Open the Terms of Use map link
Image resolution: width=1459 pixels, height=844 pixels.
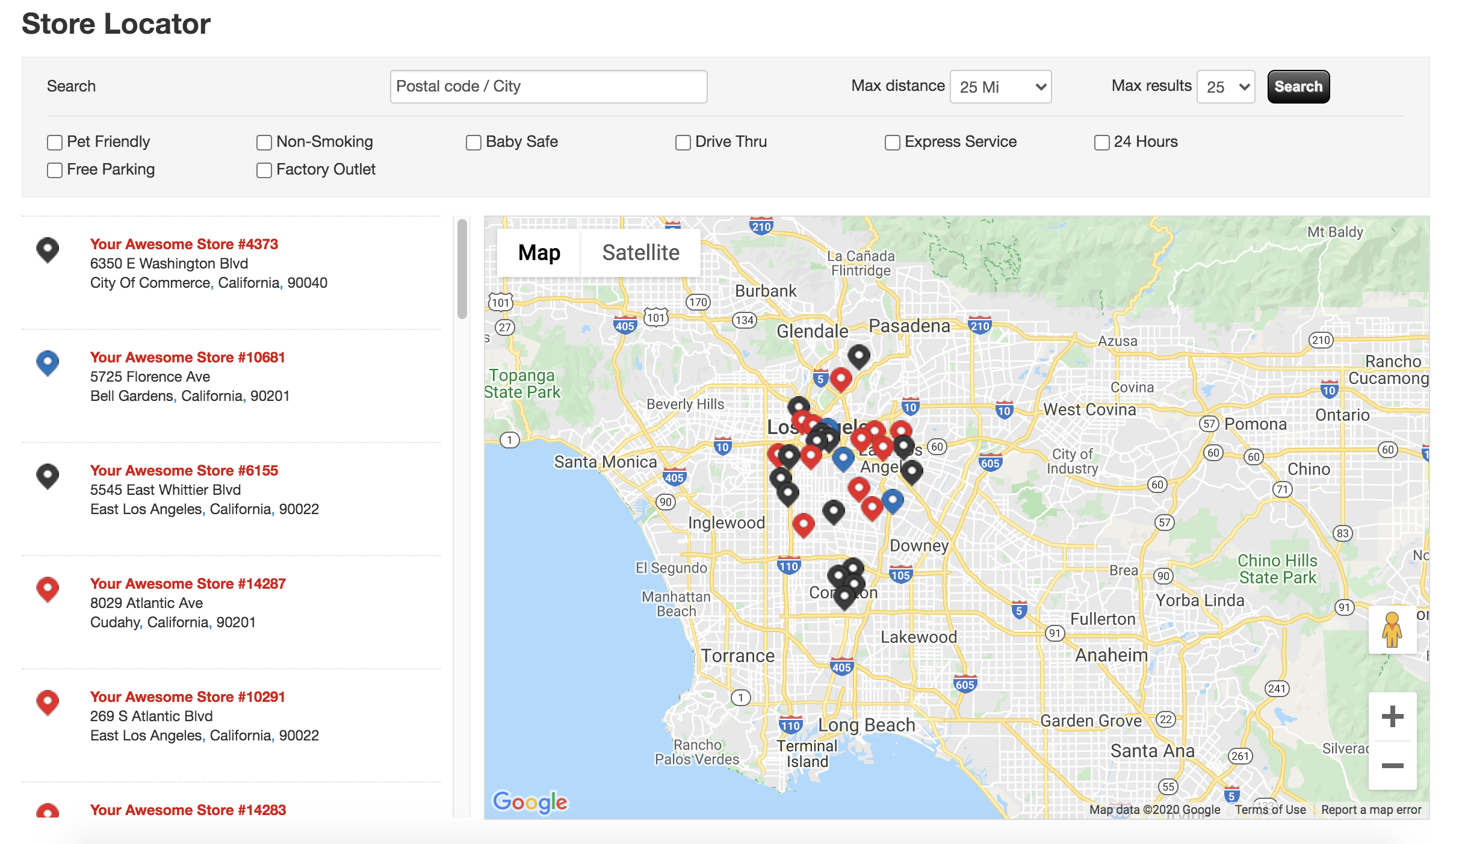pos(1270,810)
